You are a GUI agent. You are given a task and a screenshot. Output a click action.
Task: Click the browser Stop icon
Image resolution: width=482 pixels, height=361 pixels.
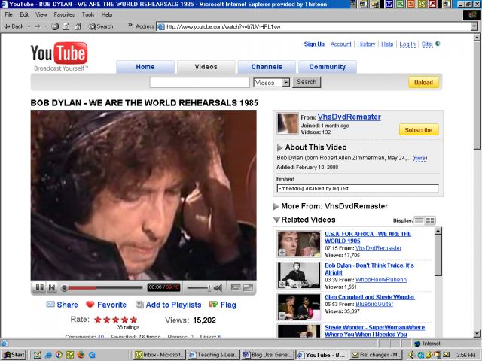(55, 26)
